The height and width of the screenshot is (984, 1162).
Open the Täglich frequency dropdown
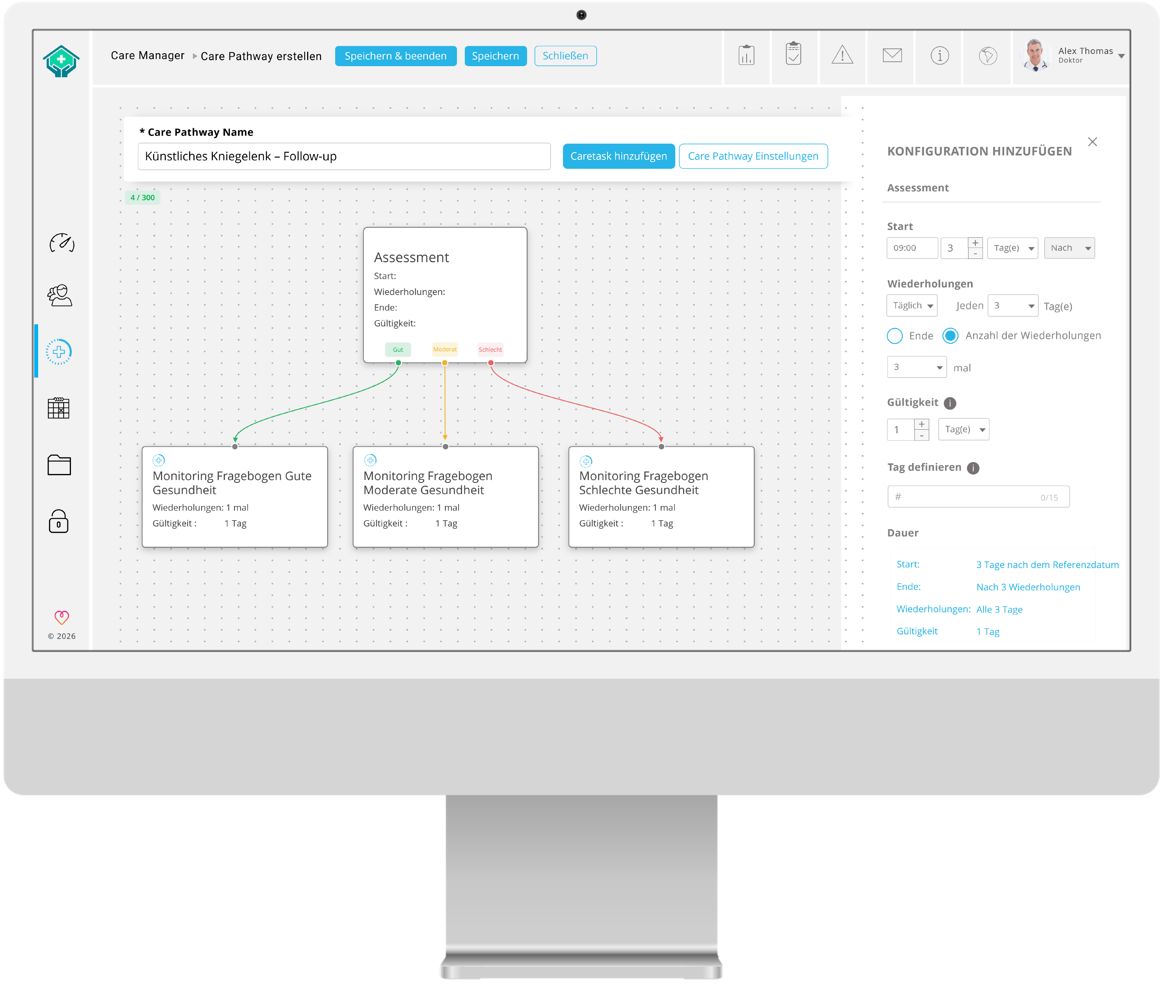912,305
